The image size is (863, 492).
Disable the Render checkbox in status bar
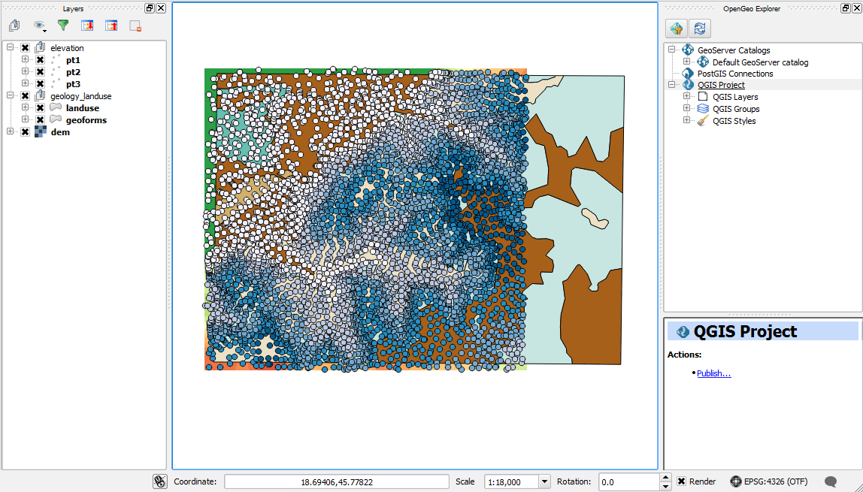click(x=681, y=481)
